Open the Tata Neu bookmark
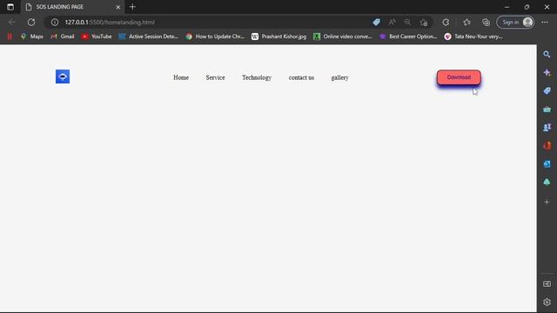Viewport: 557px width, 313px height. coord(473,37)
